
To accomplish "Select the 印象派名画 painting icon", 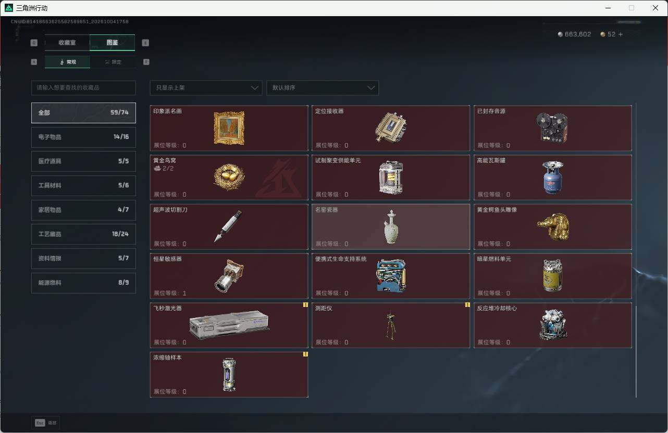I will tap(229, 128).
